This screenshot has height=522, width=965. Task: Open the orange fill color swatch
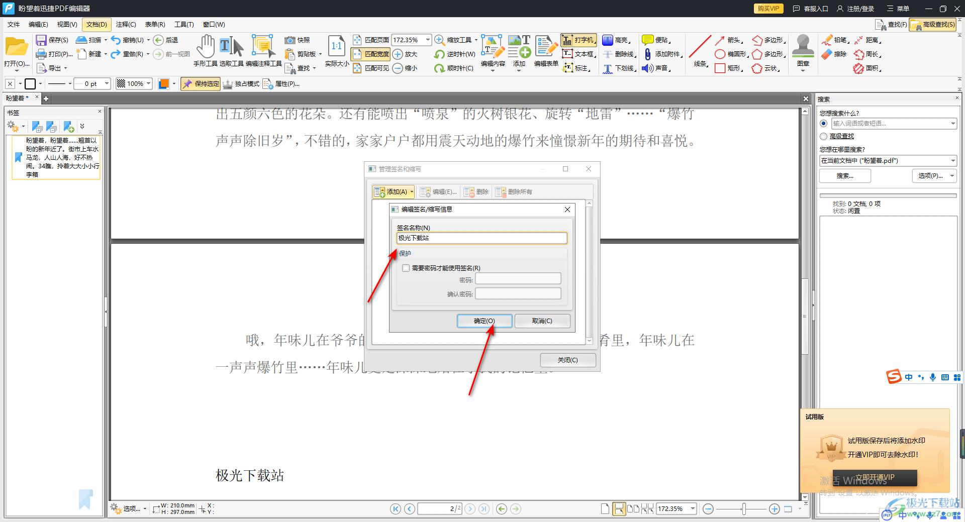coord(163,84)
